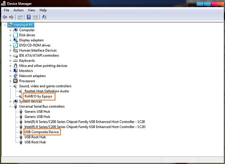Image resolution: width=225 pixels, height=164 pixels.
Task: Expand the Keyboards category
Action: 10,61
